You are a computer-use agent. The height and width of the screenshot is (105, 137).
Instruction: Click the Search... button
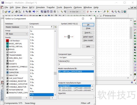coord(88,33)
